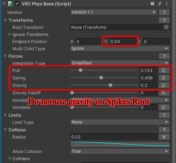
Task: Open the component help reference icon
Action: tap(152, 4)
